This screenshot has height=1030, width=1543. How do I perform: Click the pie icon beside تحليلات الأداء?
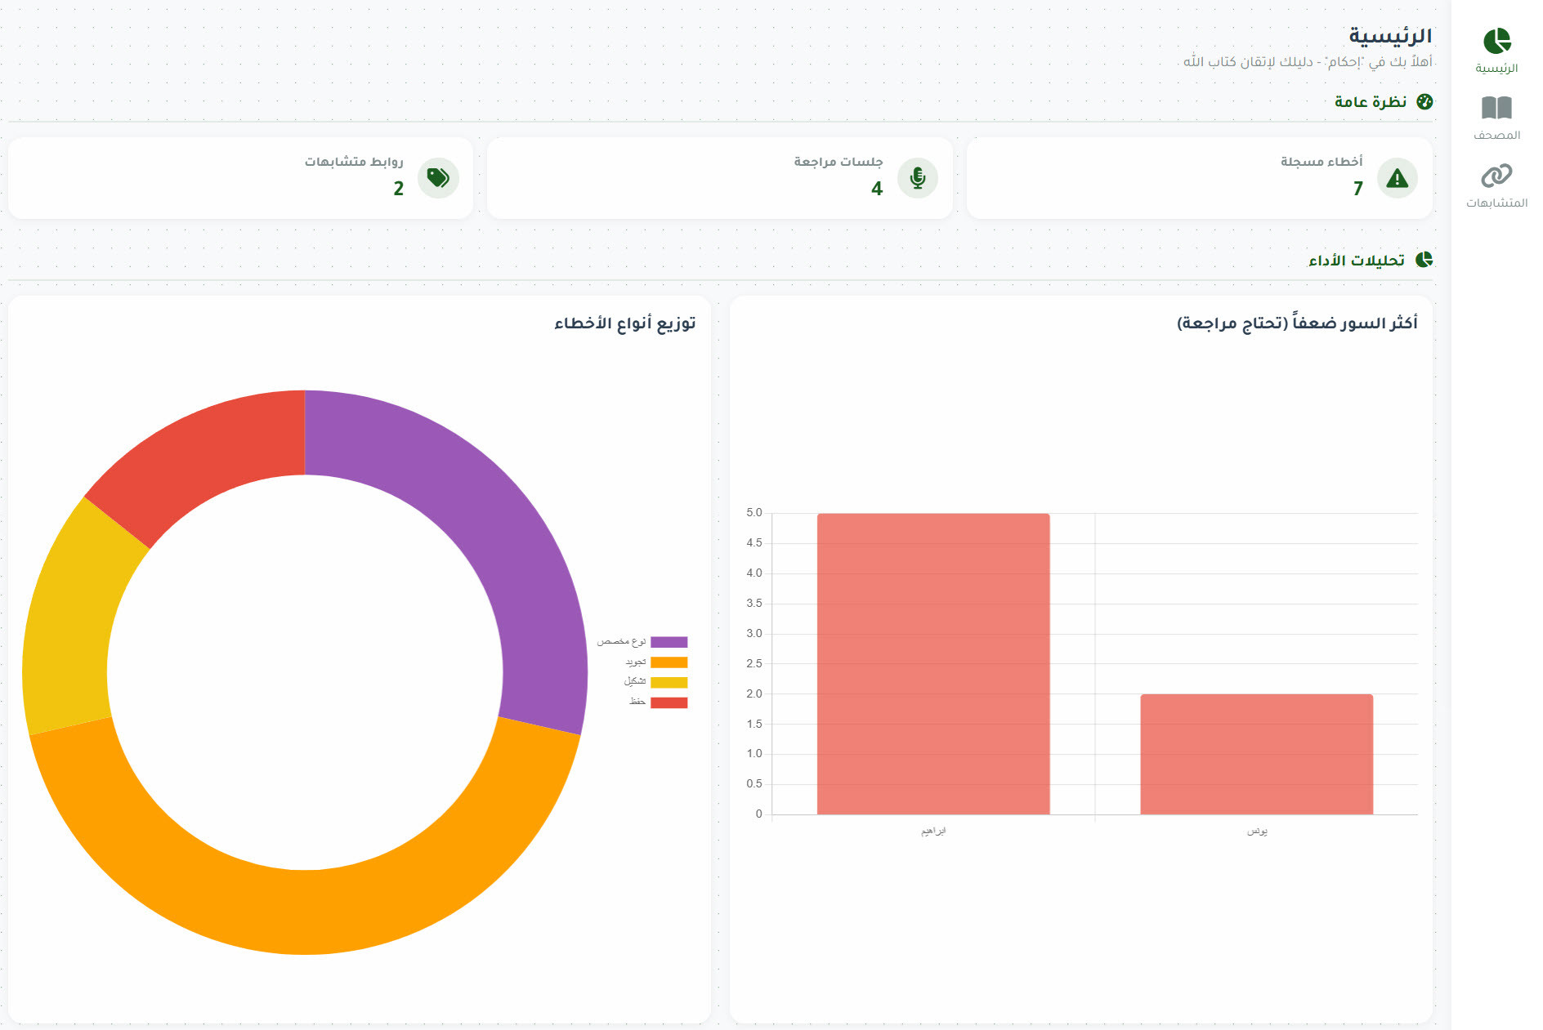point(1424,260)
